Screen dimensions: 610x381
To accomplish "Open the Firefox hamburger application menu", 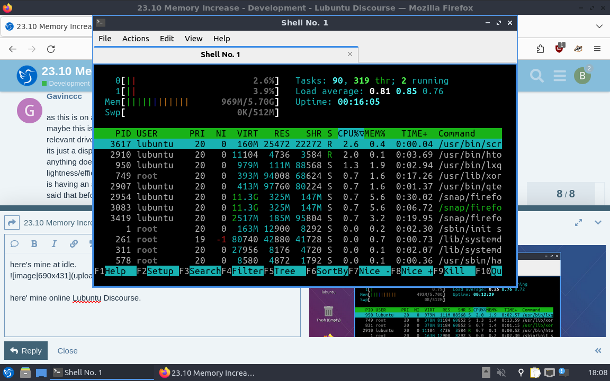I will (x=597, y=49).
